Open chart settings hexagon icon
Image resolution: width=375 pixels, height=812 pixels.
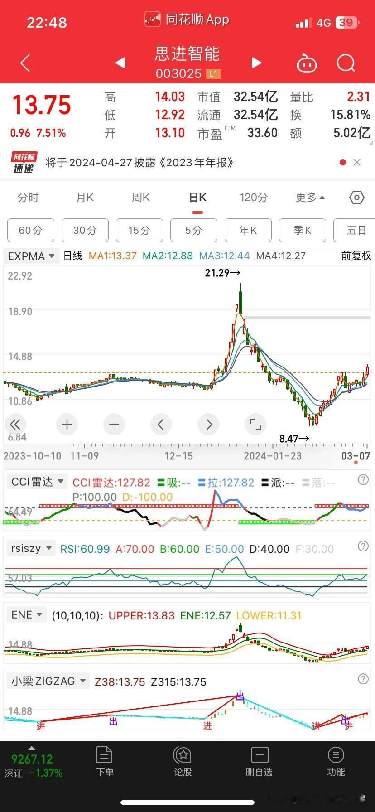pos(357,198)
